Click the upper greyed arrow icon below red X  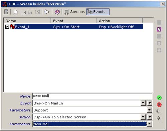(x=159, y=111)
